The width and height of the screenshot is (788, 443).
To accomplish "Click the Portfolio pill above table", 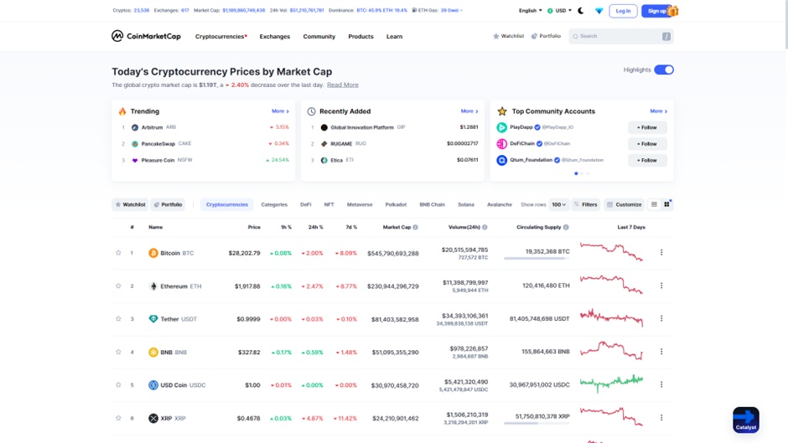I will click(168, 204).
